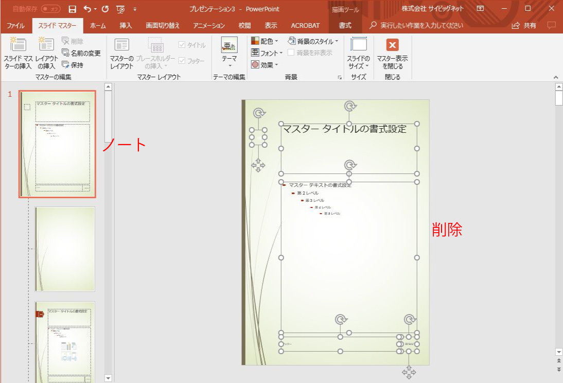The width and height of the screenshot is (563, 383).
Task: Save presentation from Quick Access toolbar
Action: pyautogui.click(x=72, y=8)
